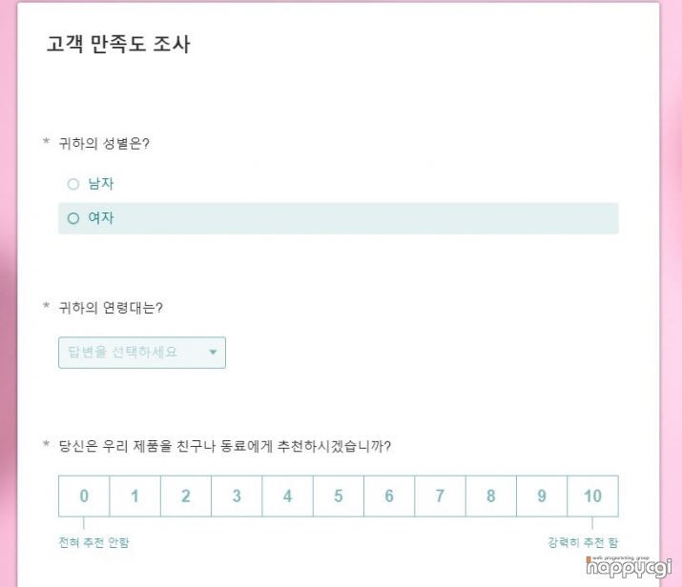Choose rating 2 on recommendation scale

tap(186, 496)
